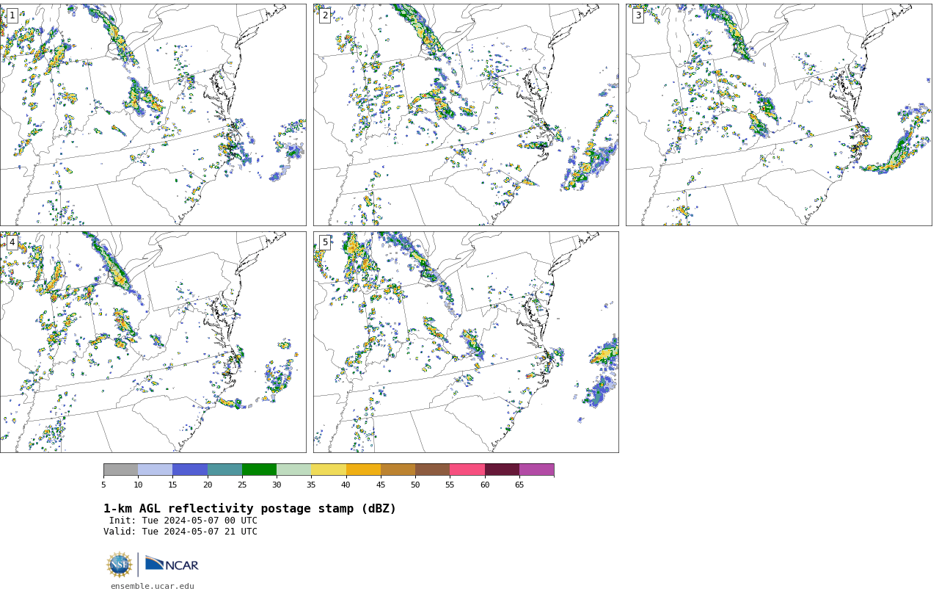Screen dimensions: 939x594
Task: Open ensemble member 1 reflectivity panel
Action: coord(153,115)
